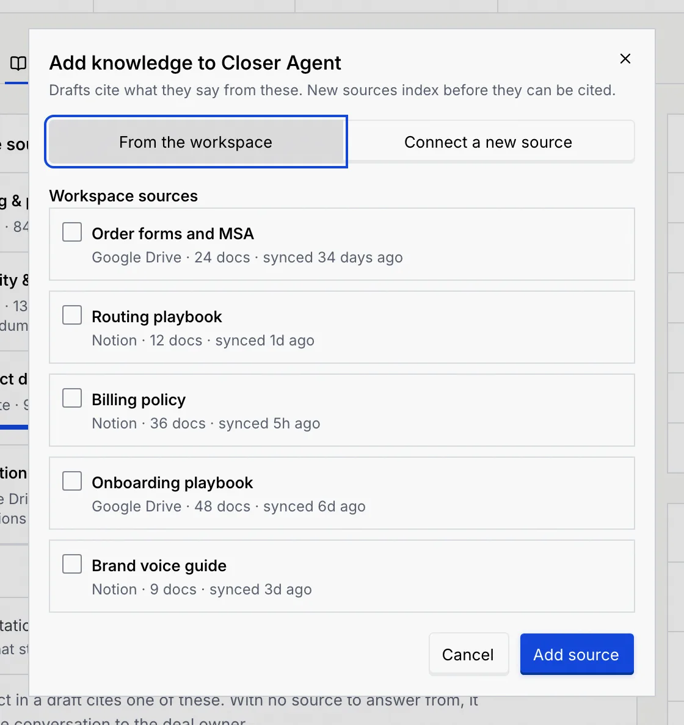Click the Brand voice guide title

coord(159,566)
